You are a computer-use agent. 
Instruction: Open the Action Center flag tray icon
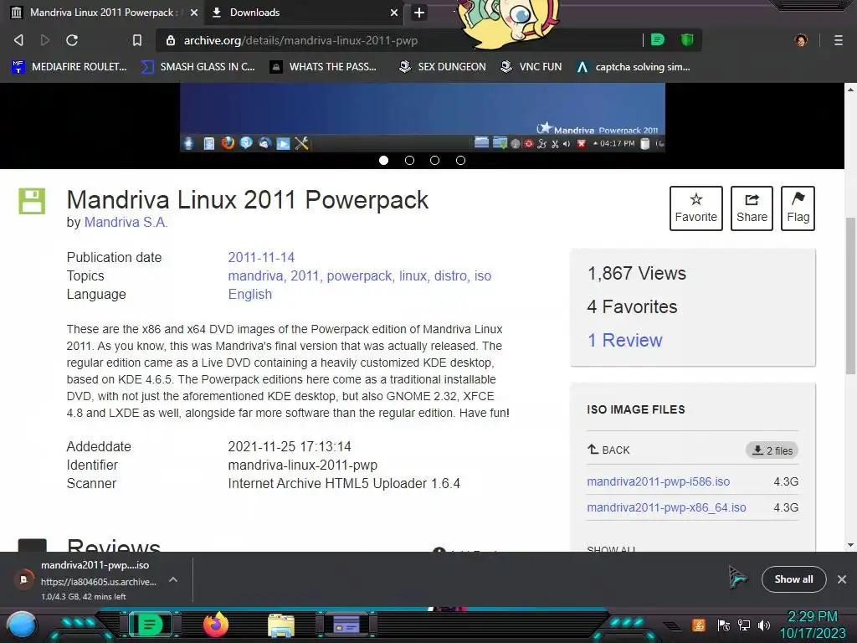(724, 625)
